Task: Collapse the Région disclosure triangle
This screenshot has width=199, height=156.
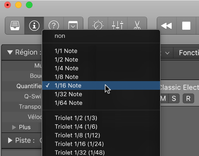Action: (10, 53)
